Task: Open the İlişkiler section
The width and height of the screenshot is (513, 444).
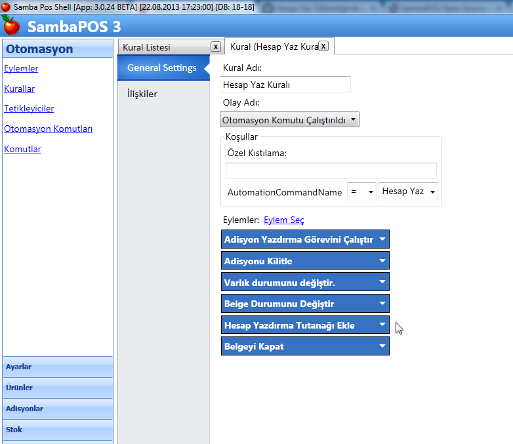Action: click(x=142, y=94)
